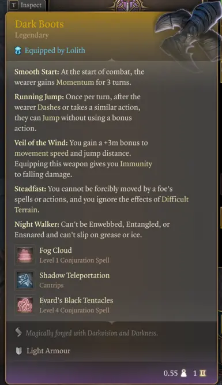Click the magically forged flavor text icon

click(18, 332)
